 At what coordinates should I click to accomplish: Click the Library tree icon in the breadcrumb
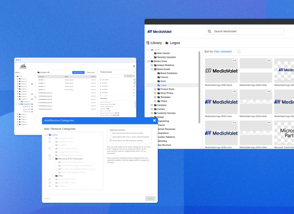pyautogui.click(x=148, y=43)
